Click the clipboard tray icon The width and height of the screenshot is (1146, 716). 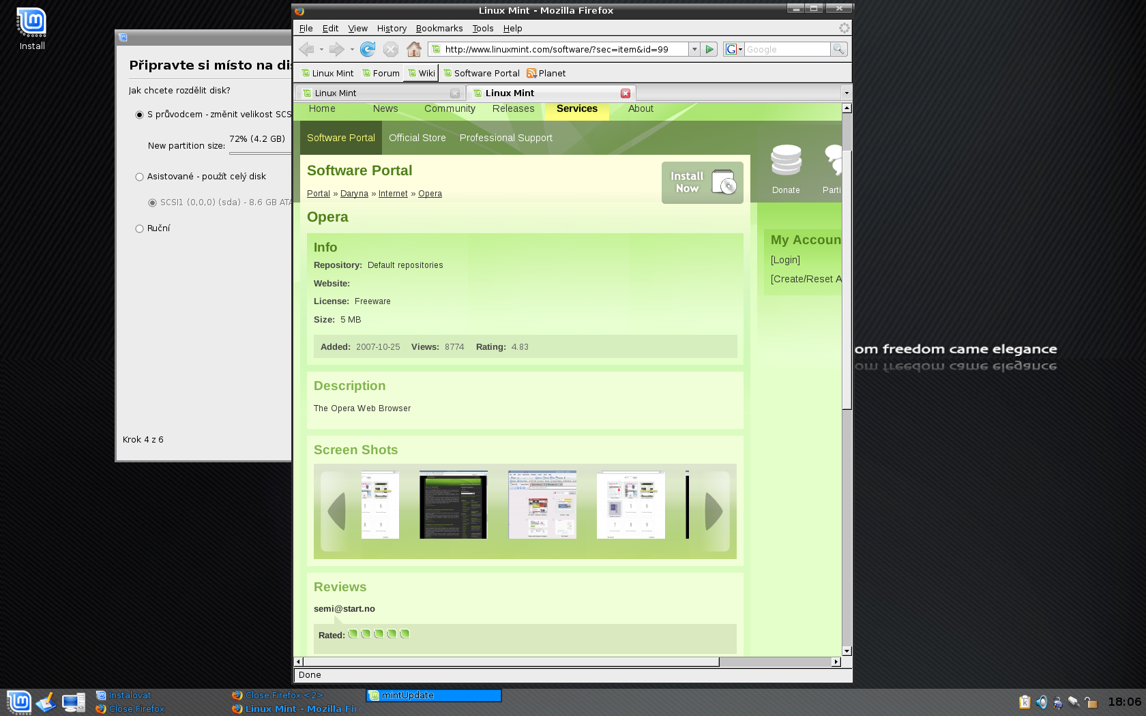point(1025,702)
